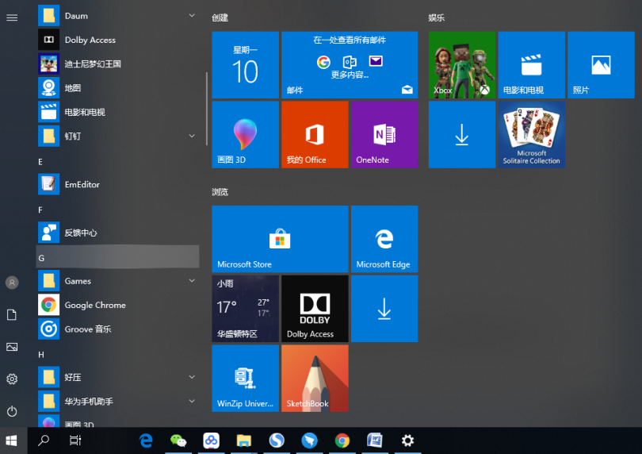Screen dimensions: 642x454
Task: Open the 我的 Office tile
Action: pyautogui.click(x=315, y=134)
